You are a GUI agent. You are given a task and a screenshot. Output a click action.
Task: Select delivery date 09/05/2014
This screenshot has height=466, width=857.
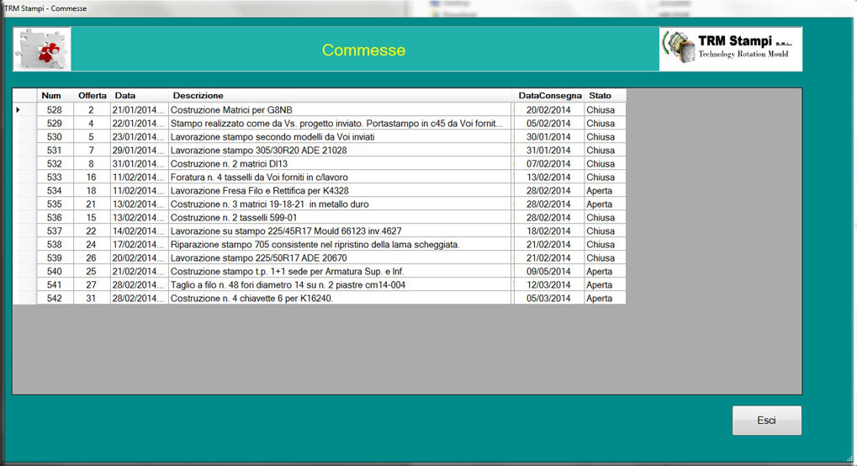(549, 272)
